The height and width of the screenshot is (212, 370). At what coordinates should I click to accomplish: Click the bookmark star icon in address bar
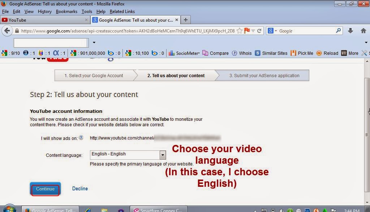[x=240, y=31]
